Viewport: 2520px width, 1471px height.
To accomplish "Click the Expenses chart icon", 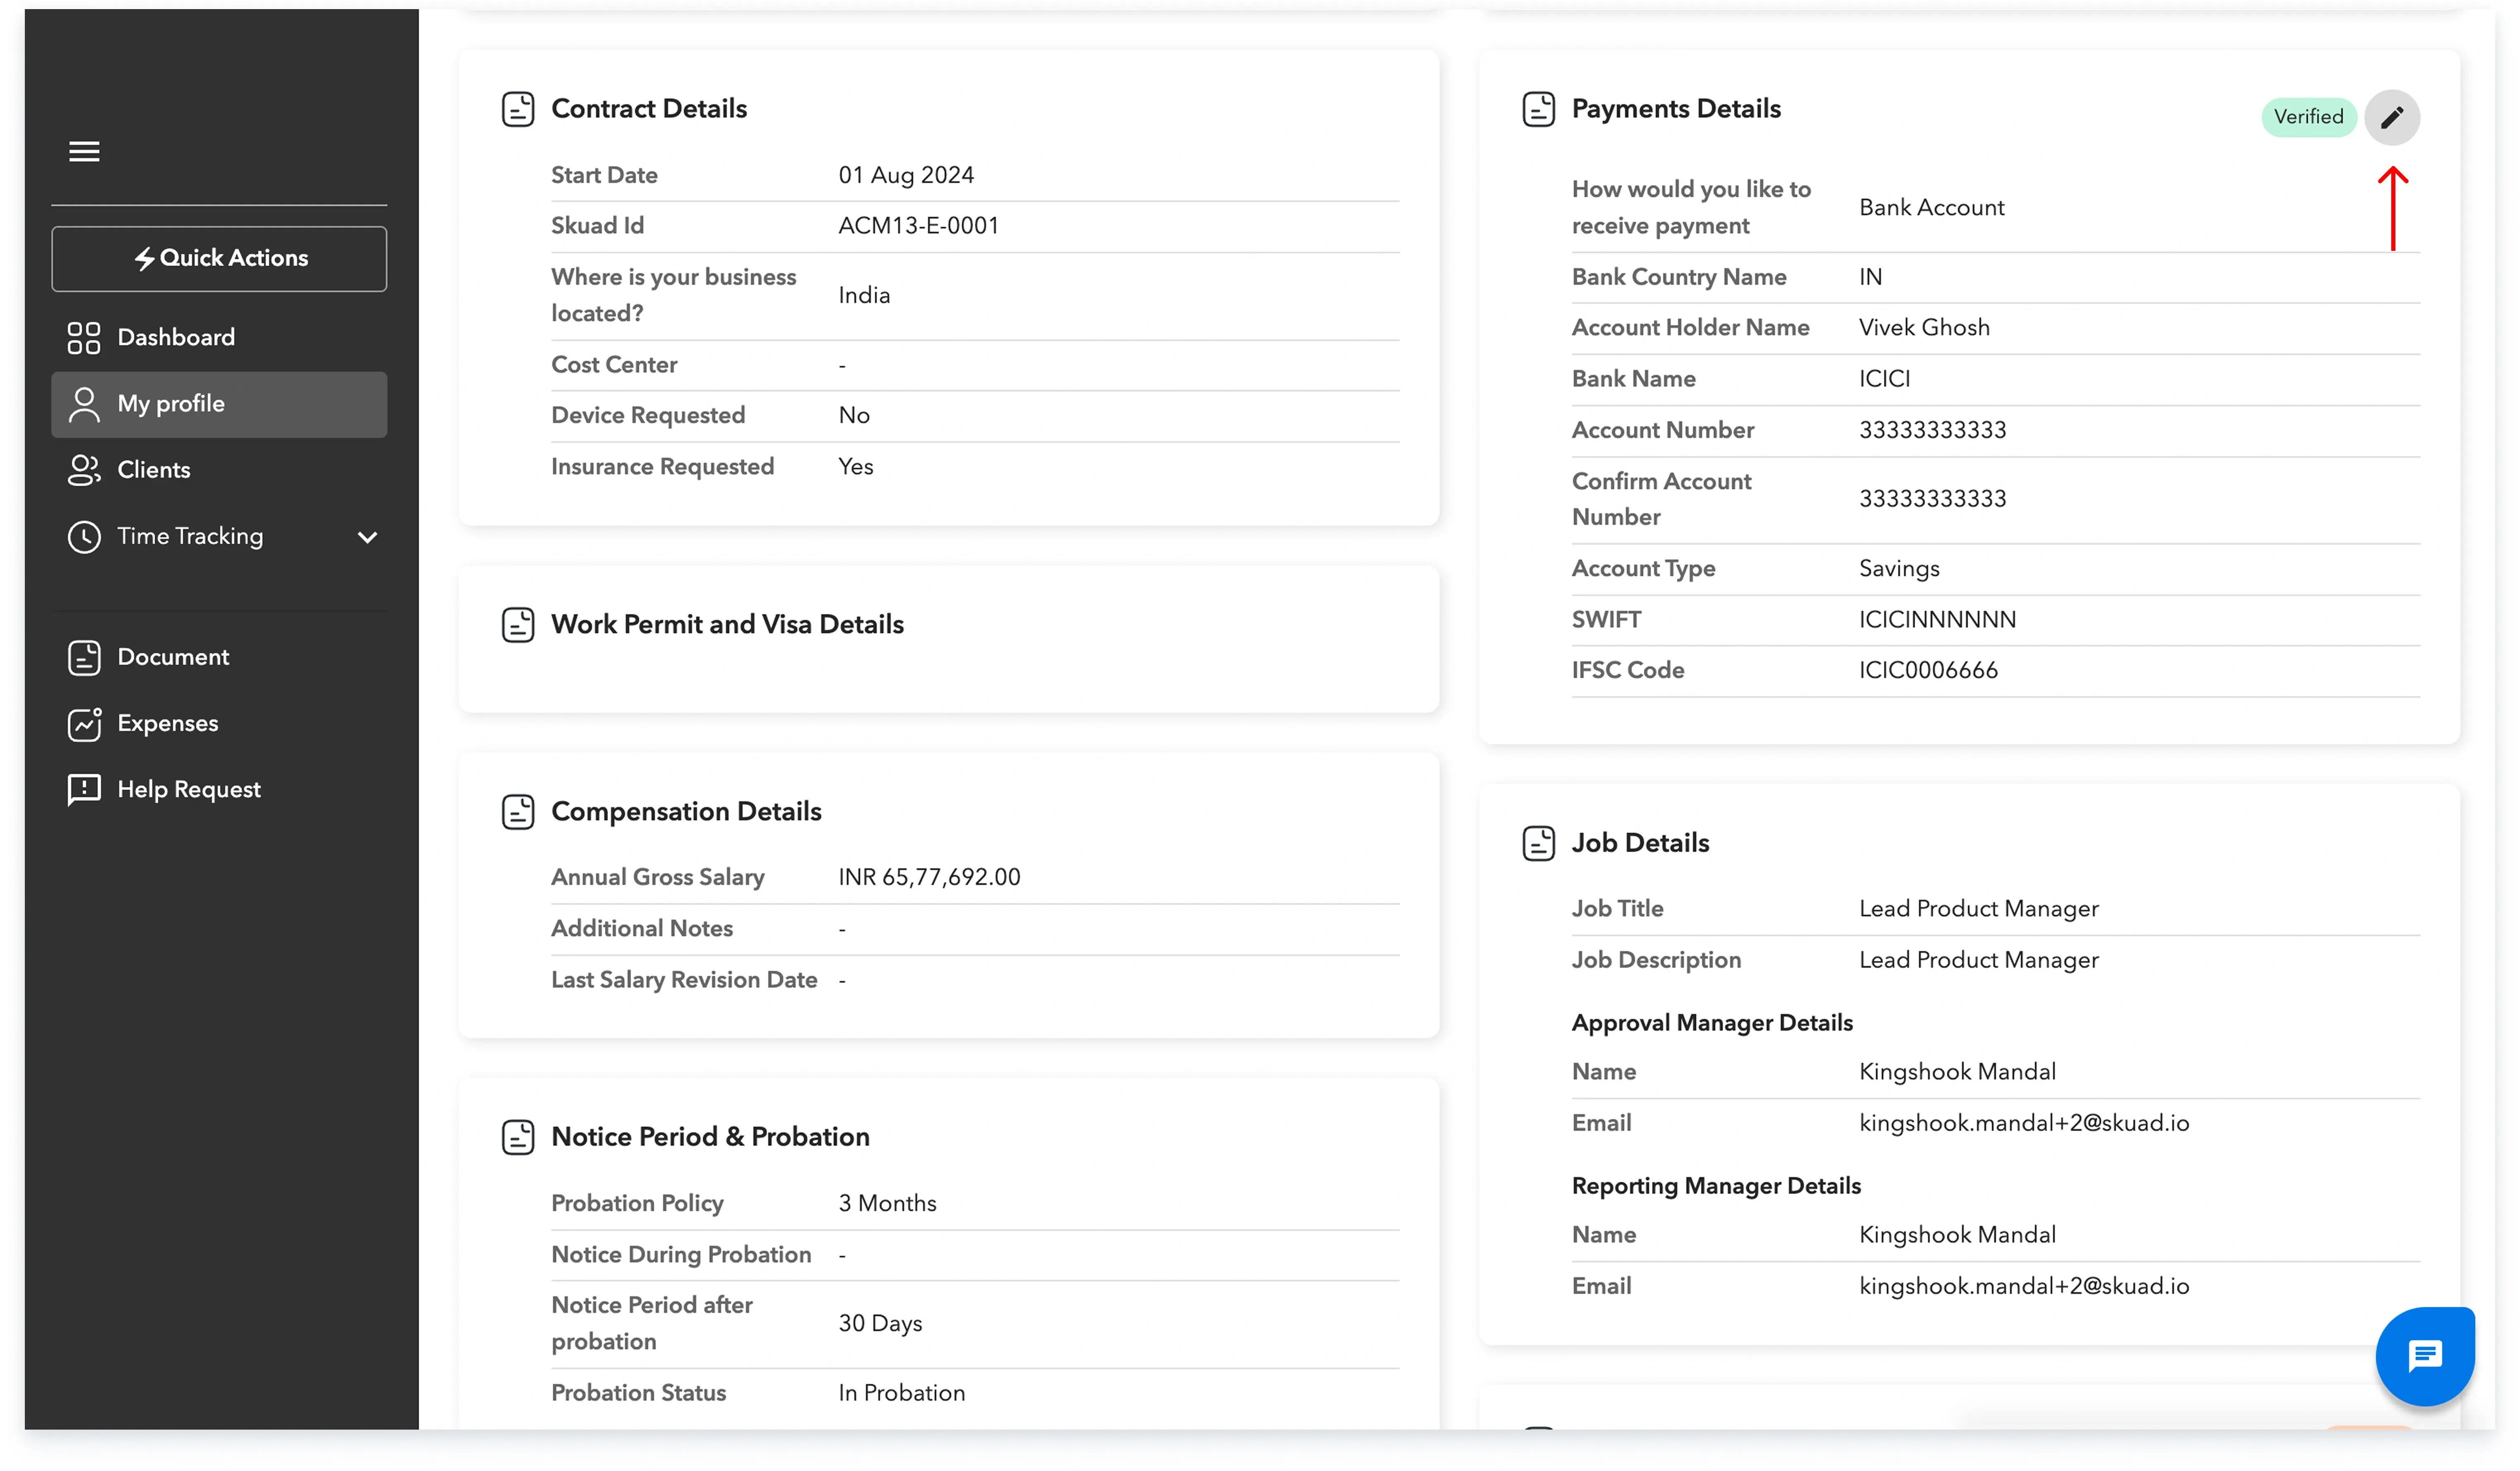I will tap(84, 723).
